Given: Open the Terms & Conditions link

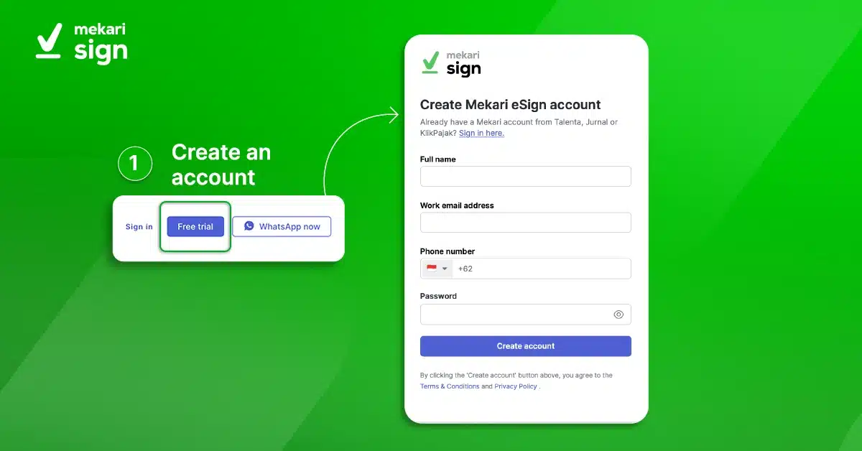Looking at the screenshot, I should 450,386.
